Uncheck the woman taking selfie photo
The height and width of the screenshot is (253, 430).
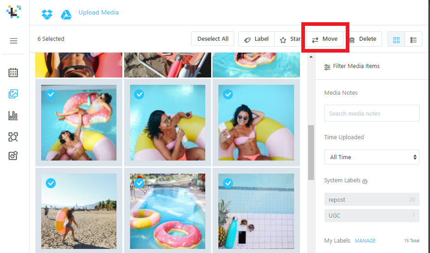click(x=228, y=94)
